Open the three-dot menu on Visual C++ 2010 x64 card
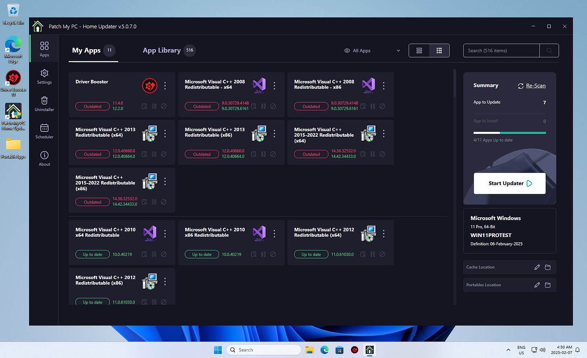This screenshot has width=587, height=358. 165,233
